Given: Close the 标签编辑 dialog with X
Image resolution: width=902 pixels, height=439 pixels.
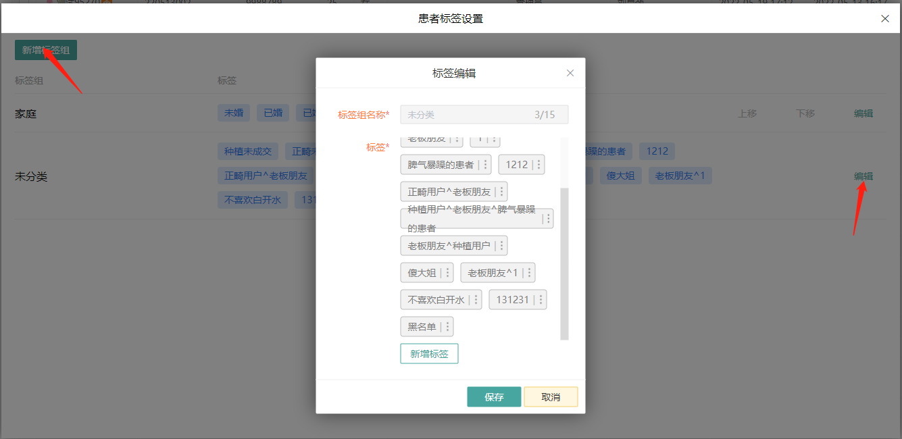Looking at the screenshot, I should (x=570, y=73).
